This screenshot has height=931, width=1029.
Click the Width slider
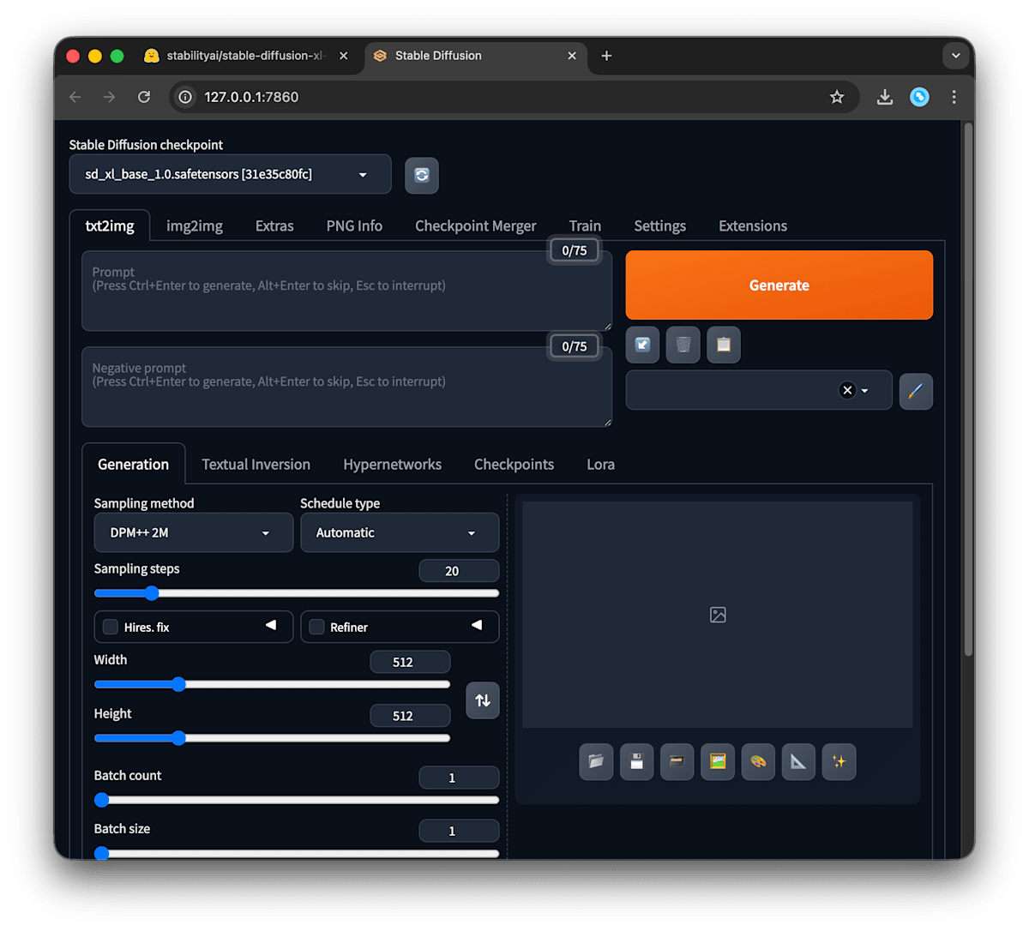coord(272,684)
